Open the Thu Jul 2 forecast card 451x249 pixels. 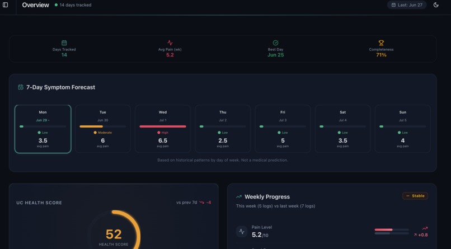223,129
